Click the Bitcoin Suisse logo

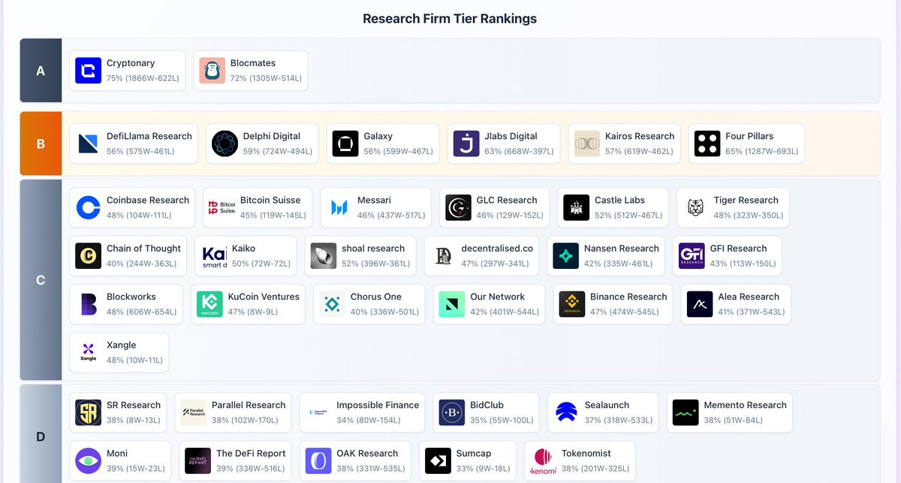coord(221,207)
